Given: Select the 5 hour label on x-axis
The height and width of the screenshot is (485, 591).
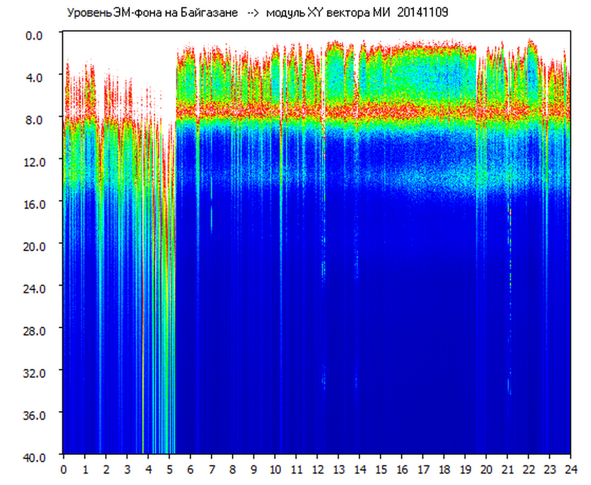Looking at the screenshot, I should [169, 469].
